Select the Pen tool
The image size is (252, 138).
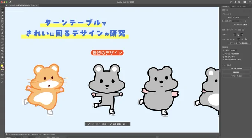pyautogui.click(x=3, y=16)
